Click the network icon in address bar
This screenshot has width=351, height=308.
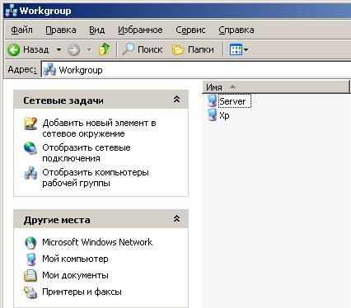(49, 70)
